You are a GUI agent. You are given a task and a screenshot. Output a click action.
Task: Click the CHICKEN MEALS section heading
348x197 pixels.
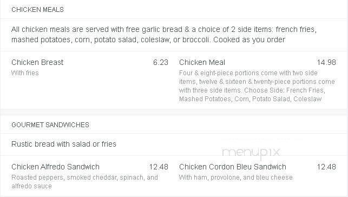(37, 10)
